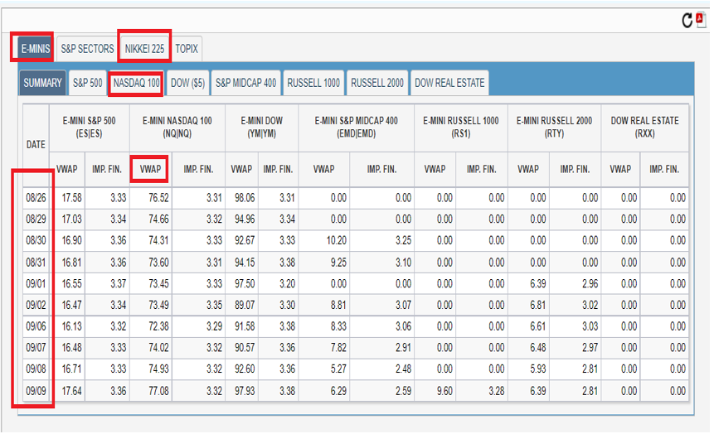Click E-MINI RUSSELL 1000 (RS1) header
This screenshot has width=714, height=434.
pos(461,128)
